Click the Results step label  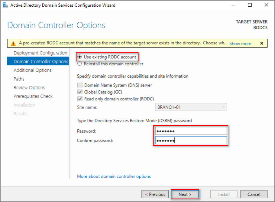21,113
